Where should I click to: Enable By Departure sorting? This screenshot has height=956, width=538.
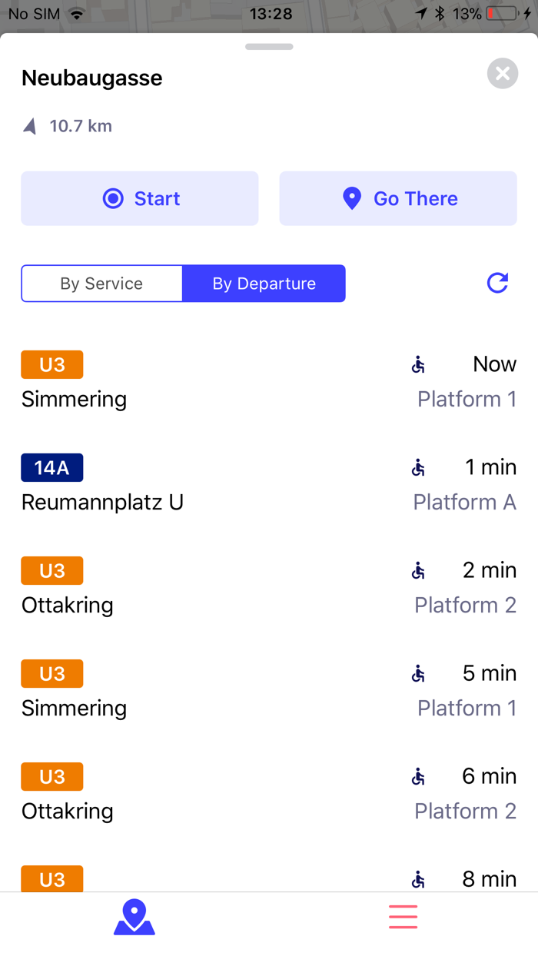click(264, 283)
